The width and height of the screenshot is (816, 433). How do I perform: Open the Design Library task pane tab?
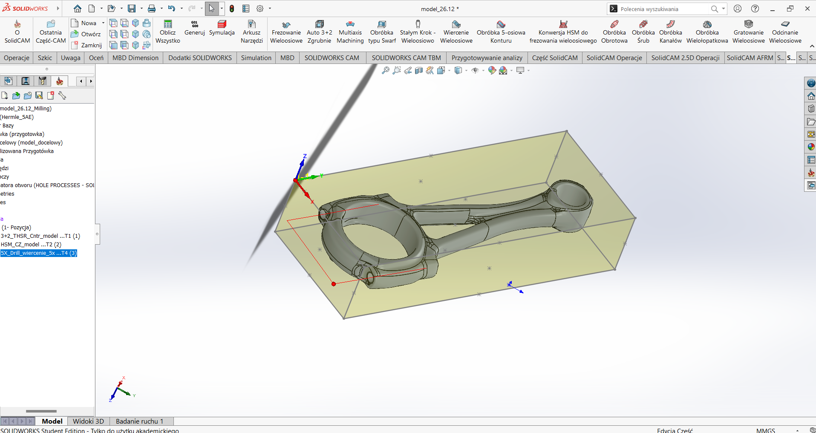click(x=811, y=109)
